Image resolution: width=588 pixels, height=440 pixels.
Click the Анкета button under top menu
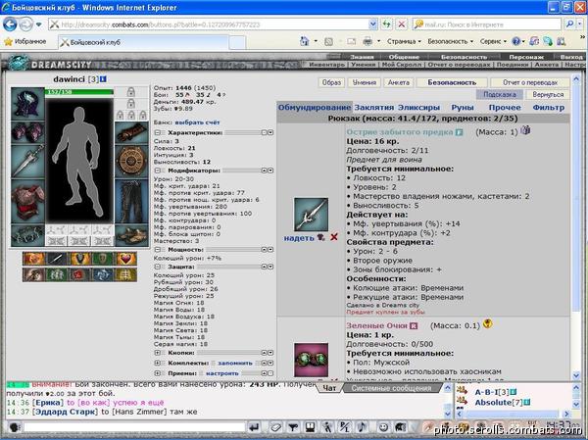click(x=398, y=82)
